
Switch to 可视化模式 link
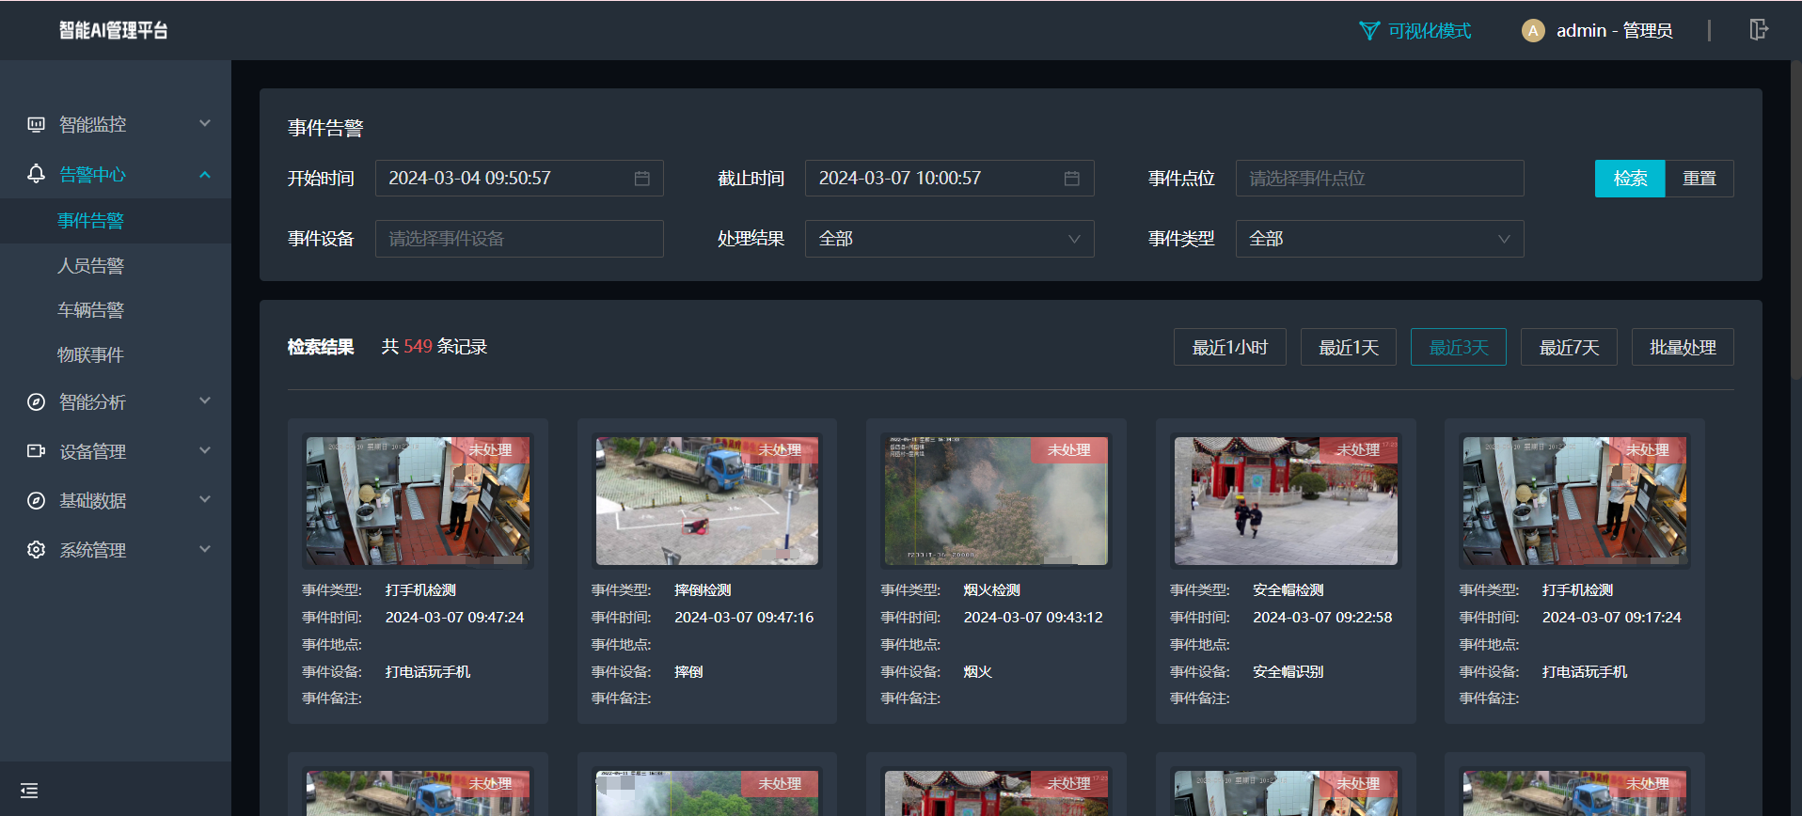coord(1430,31)
